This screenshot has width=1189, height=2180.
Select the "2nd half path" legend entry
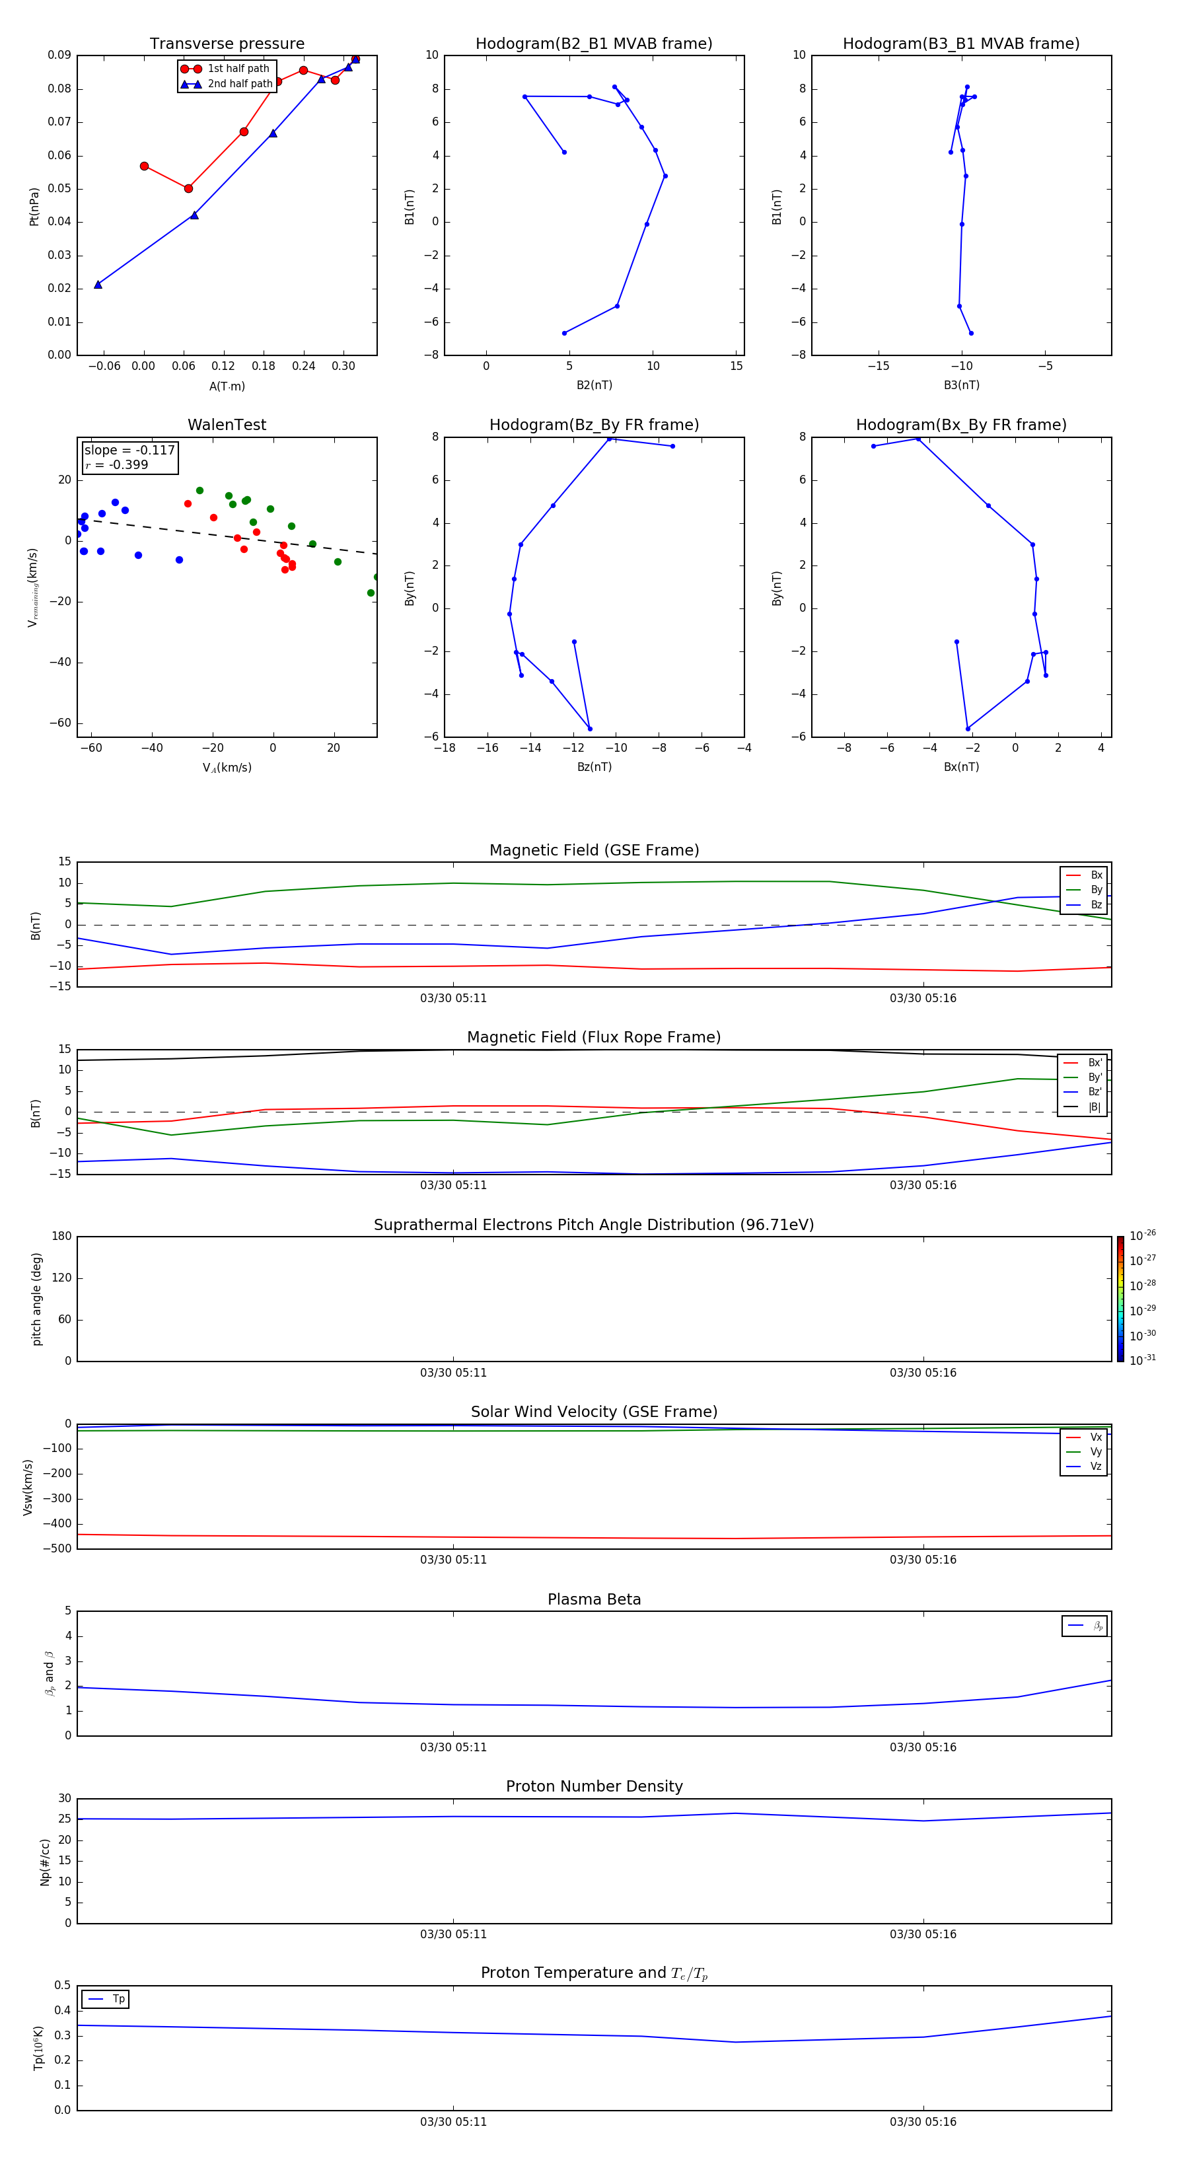(x=226, y=84)
